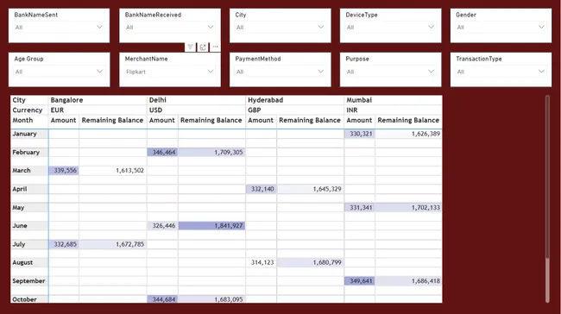
Task: Click the June row header
Action: tap(29, 226)
